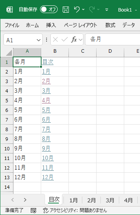Expand the fx function dropdown arrow
140x215 pixels.
(x=81, y=40)
